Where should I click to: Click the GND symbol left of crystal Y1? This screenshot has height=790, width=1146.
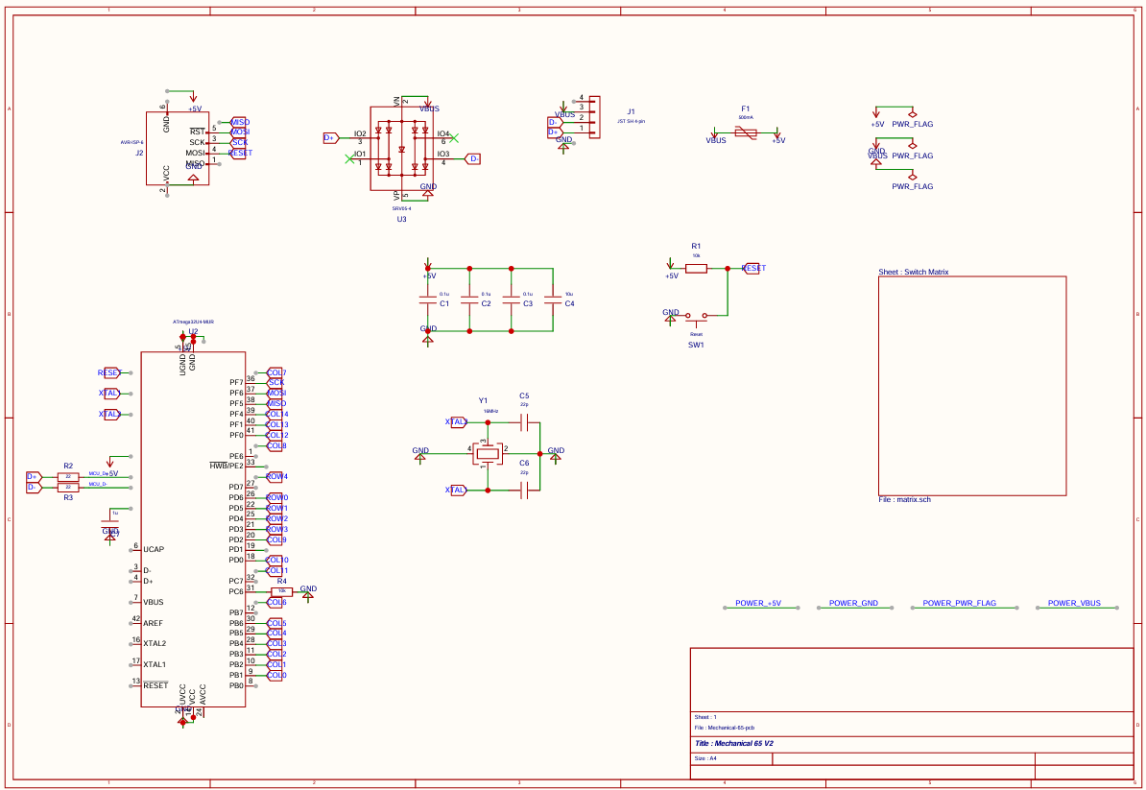tap(420, 455)
